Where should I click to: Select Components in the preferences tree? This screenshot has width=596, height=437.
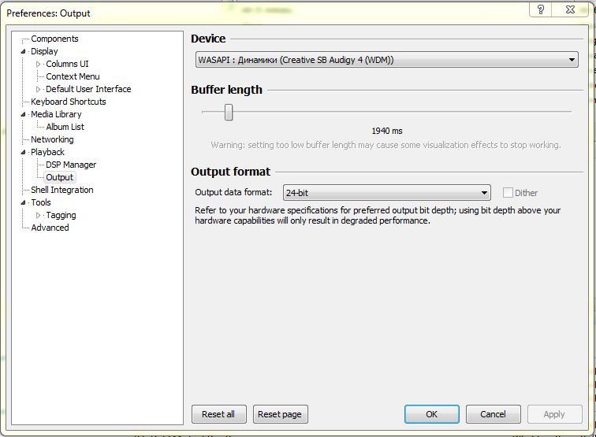click(54, 39)
